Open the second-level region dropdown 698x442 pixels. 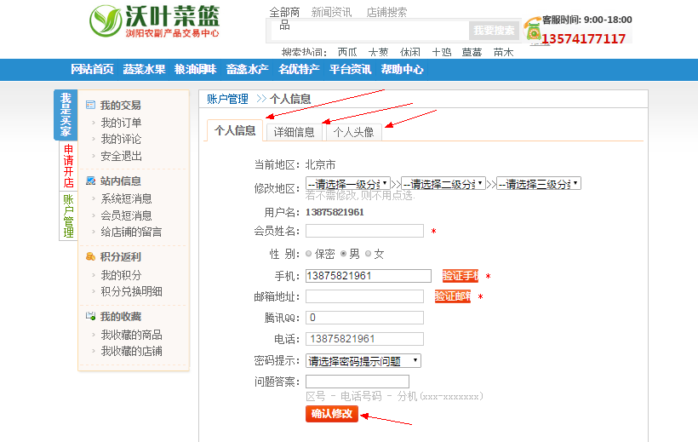coord(443,183)
